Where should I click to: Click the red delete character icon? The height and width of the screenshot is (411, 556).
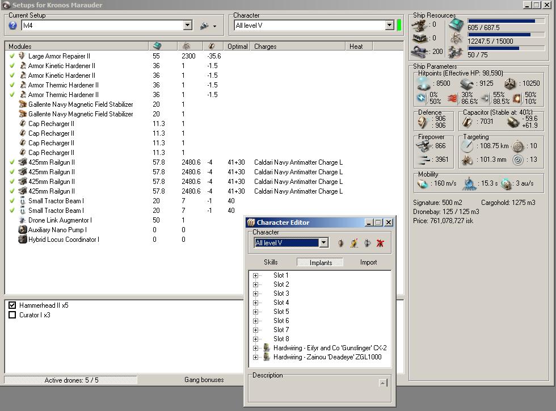(381, 243)
